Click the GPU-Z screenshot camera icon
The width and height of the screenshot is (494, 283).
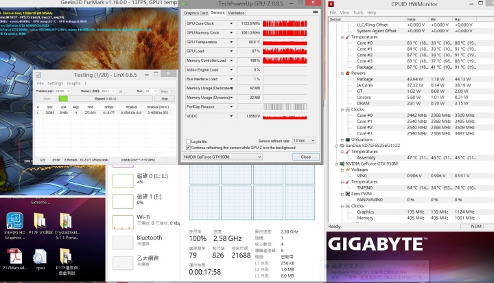(x=316, y=12)
